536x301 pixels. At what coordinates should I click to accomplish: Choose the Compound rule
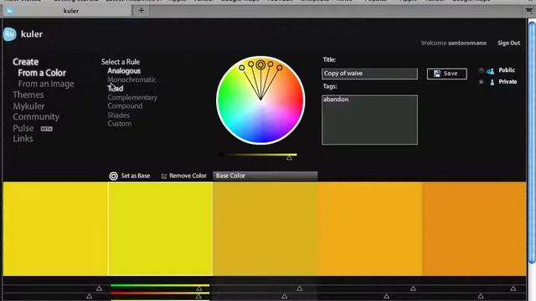click(x=125, y=106)
